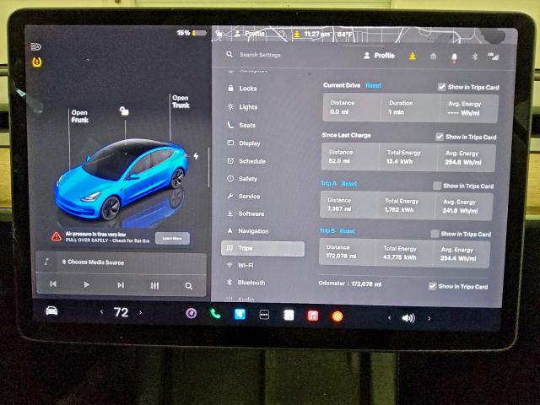Uncheck Show in Trips Card for Since Last Charge

tap(440, 137)
